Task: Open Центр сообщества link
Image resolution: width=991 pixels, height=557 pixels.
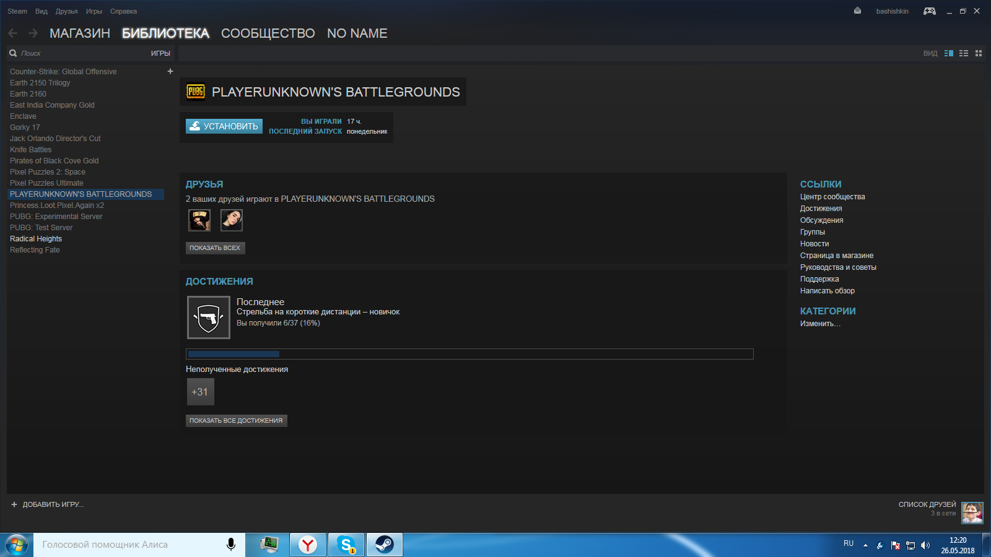Action: tap(832, 197)
